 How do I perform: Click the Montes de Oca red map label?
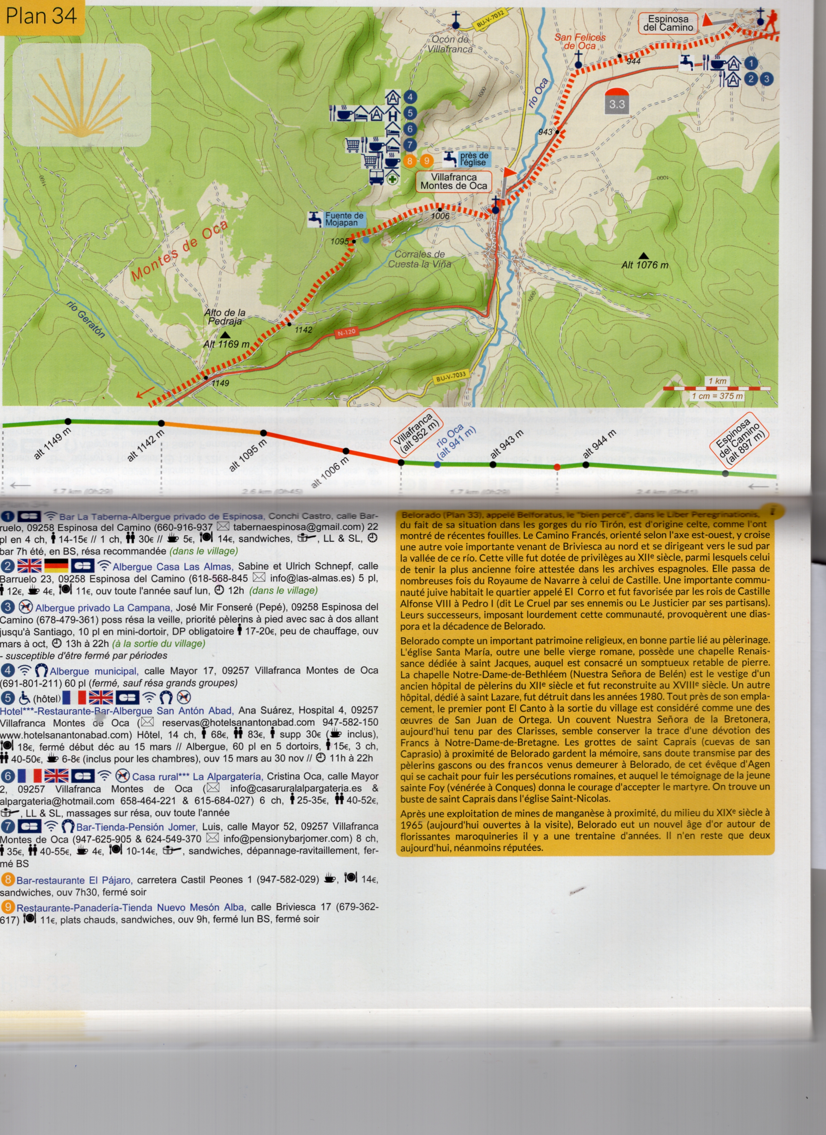point(180,250)
